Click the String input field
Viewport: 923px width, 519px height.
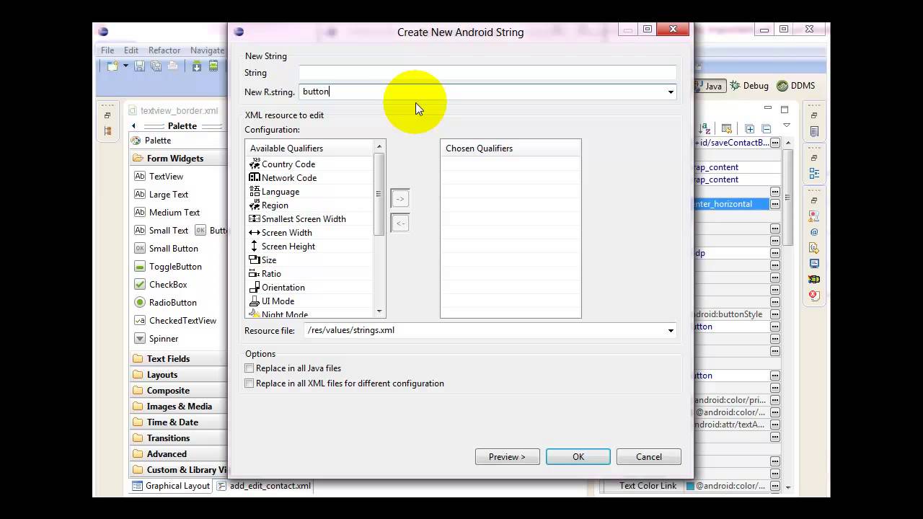coord(487,73)
